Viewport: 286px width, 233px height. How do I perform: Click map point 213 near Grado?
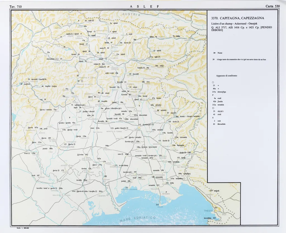click(157, 205)
